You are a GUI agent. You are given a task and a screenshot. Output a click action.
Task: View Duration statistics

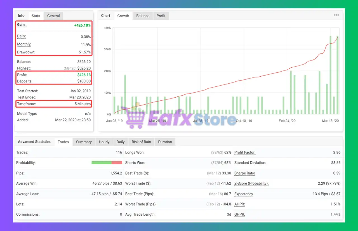165,142
